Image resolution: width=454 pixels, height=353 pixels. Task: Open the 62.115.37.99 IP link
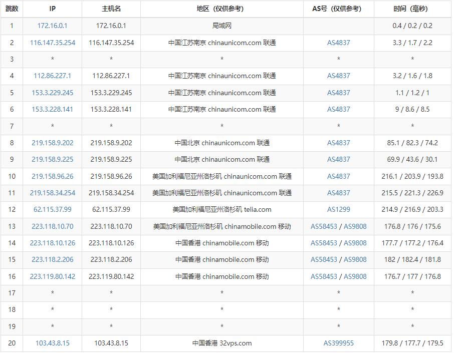point(52,209)
